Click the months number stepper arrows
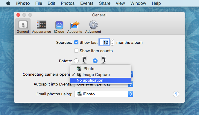Viewport: 199px width, 115px height. click(x=112, y=42)
